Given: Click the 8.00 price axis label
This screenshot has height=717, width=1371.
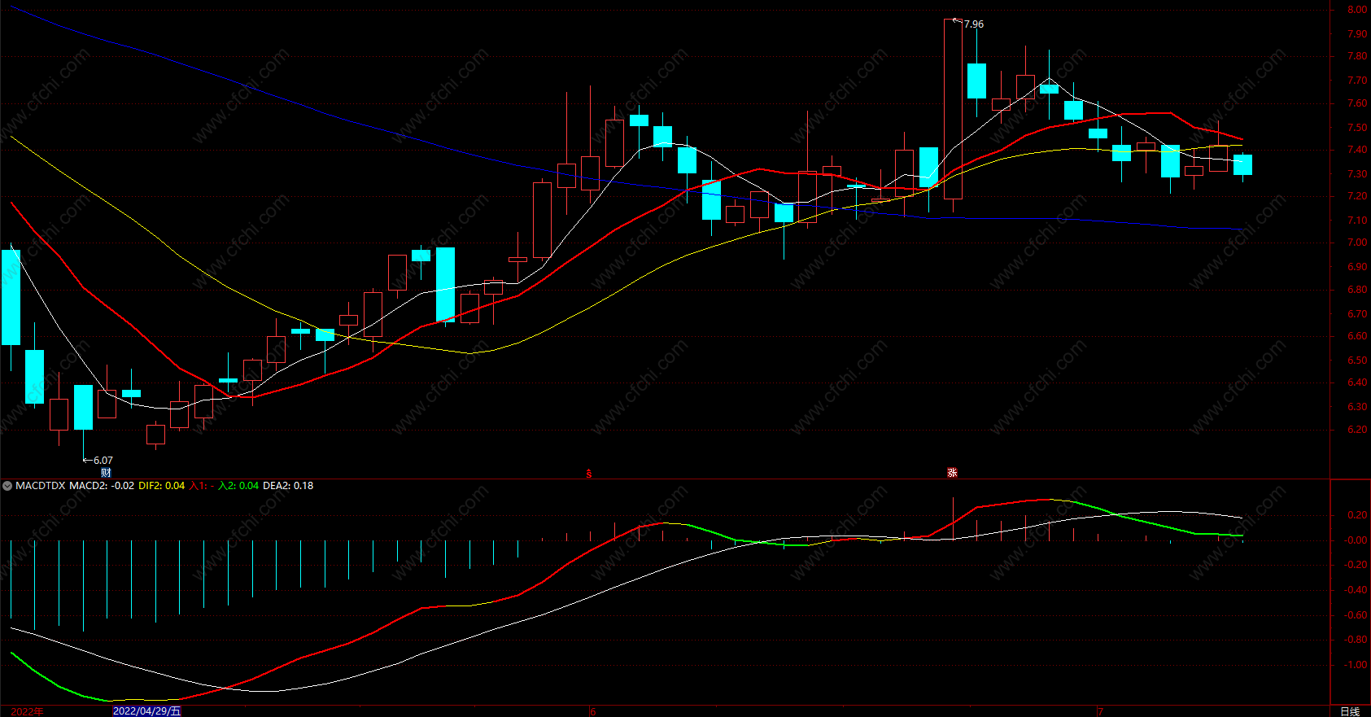Looking at the screenshot, I should tap(1357, 10).
